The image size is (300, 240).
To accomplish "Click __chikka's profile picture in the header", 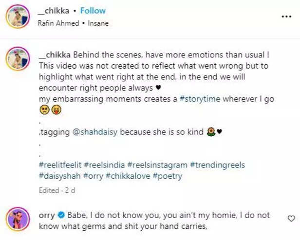I will pyautogui.click(x=19, y=17).
